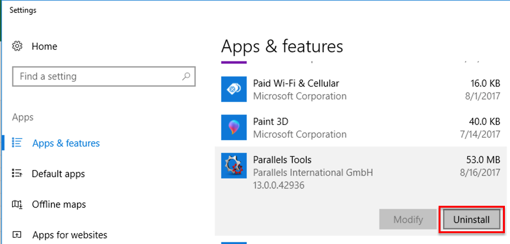
Task: Select the Paint 3D app entry
Action: point(360,127)
